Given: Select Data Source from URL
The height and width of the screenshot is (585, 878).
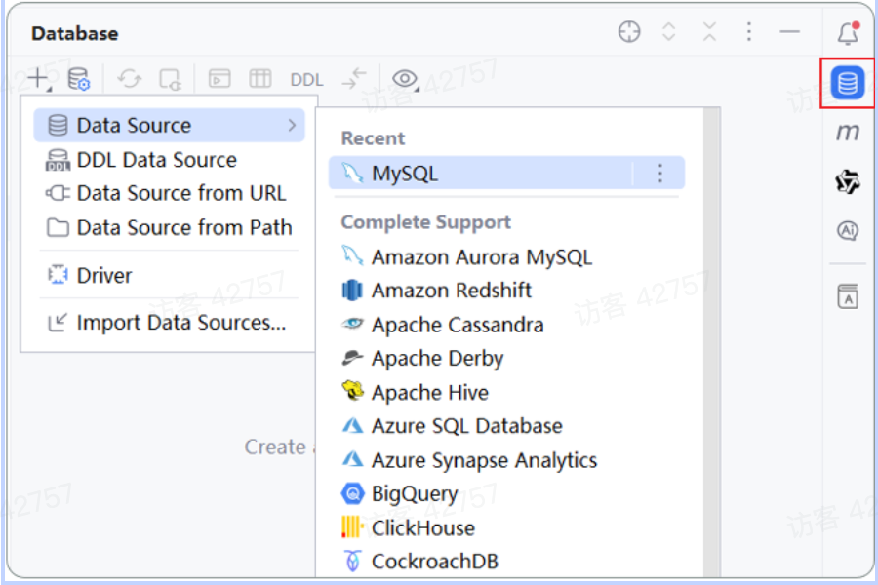Looking at the screenshot, I should [180, 193].
